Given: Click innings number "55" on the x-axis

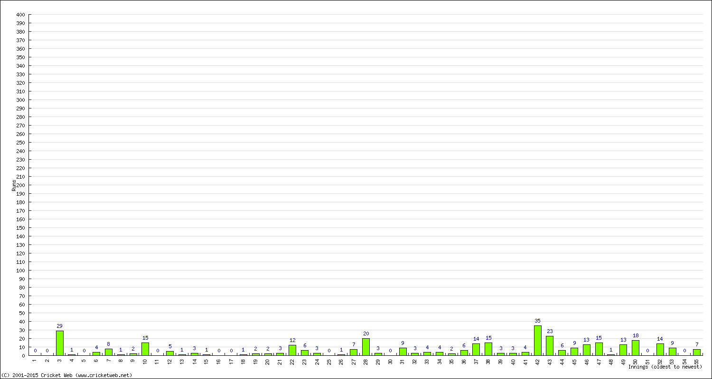Looking at the screenshot, I should tap(697, 361).
